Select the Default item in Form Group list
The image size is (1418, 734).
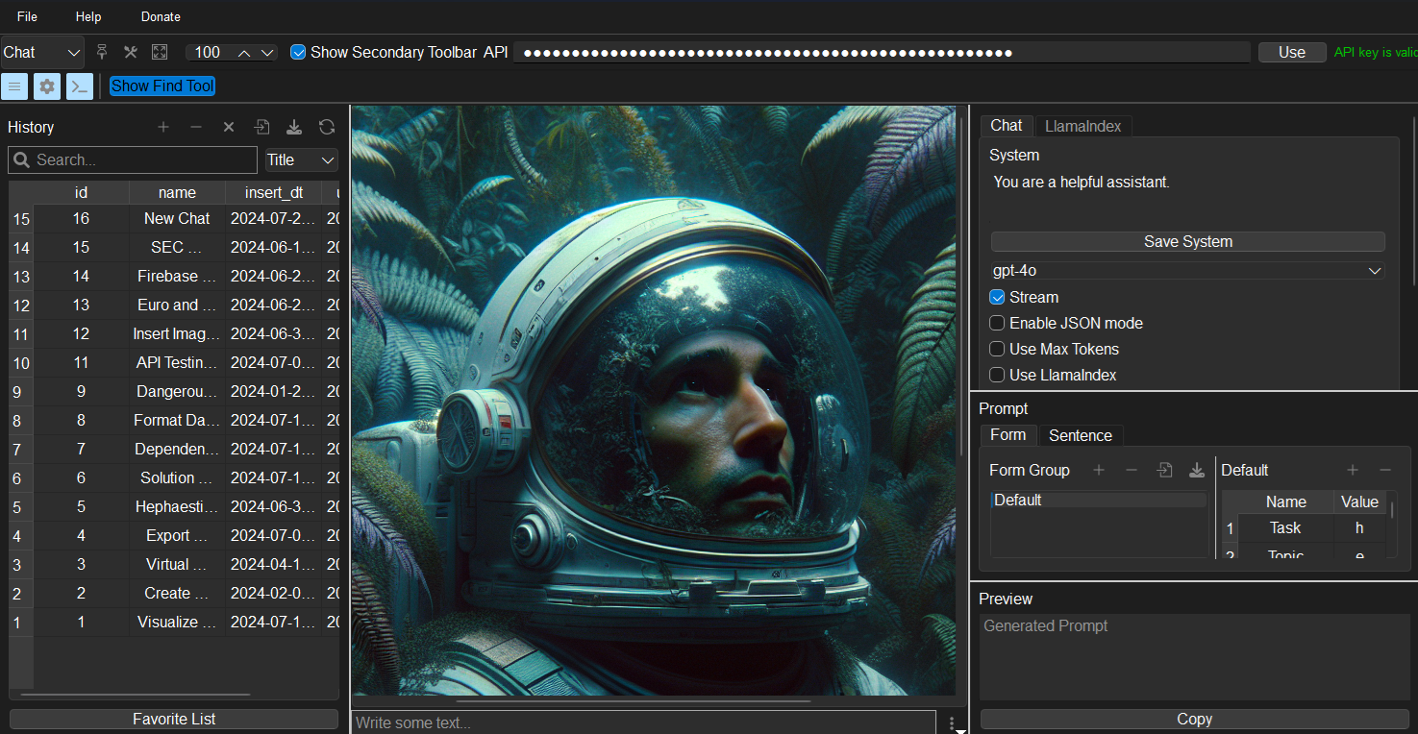coord(1099,500)
